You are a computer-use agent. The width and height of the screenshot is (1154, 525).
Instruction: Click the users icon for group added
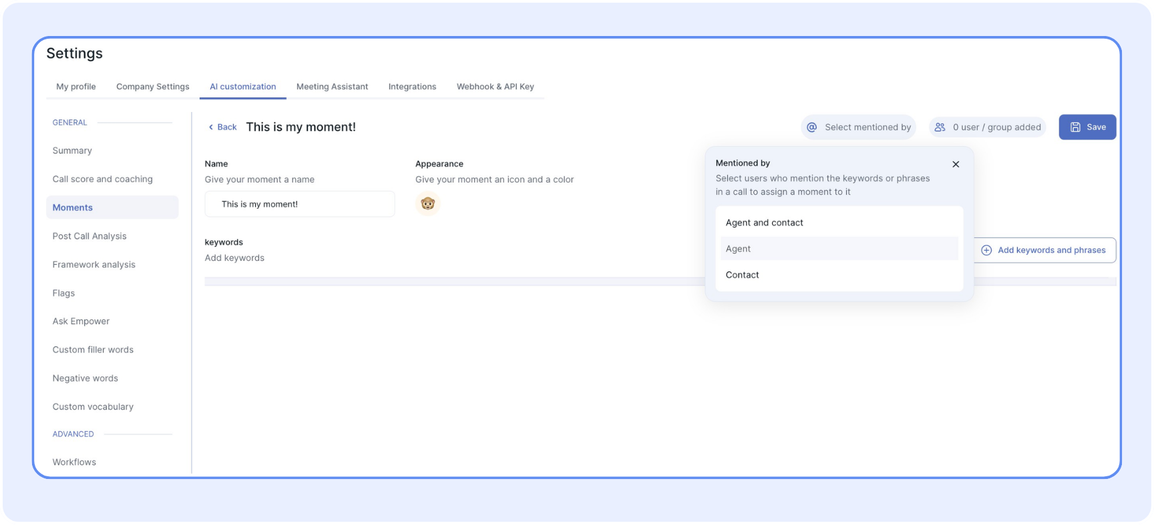click(x=940, y=127)
